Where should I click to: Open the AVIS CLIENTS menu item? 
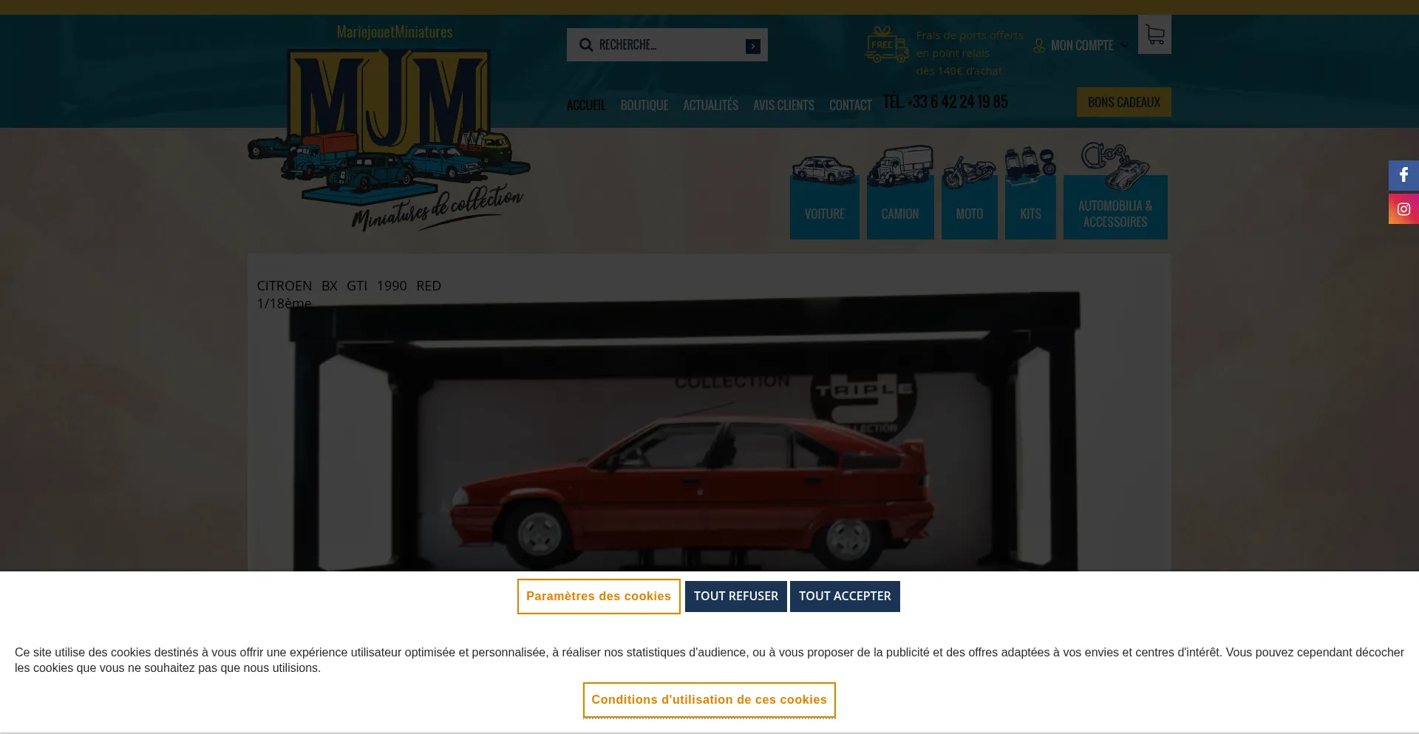(783, 105)
